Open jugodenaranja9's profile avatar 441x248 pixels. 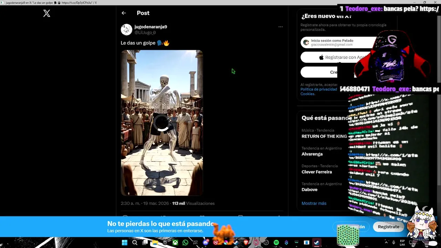pos(126,30)
